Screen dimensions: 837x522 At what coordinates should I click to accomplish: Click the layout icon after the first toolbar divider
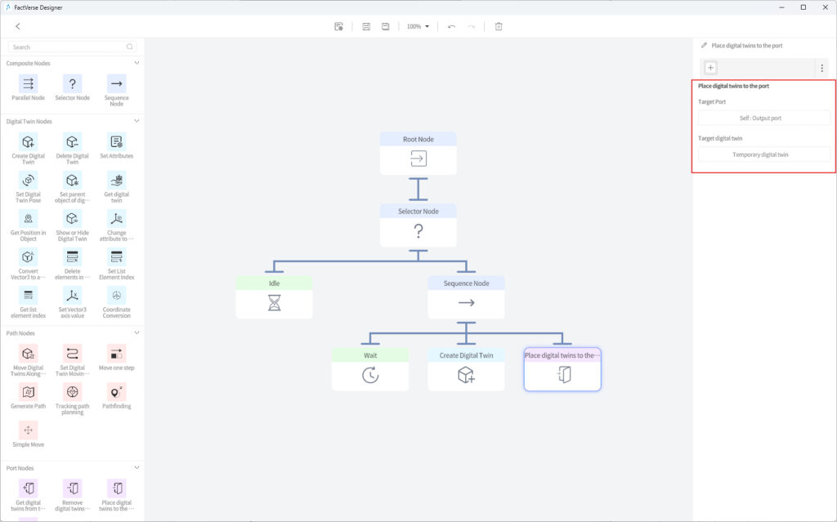(366, 26)
